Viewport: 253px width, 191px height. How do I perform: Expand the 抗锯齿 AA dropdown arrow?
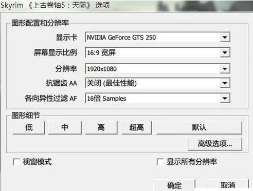point(225,83)
